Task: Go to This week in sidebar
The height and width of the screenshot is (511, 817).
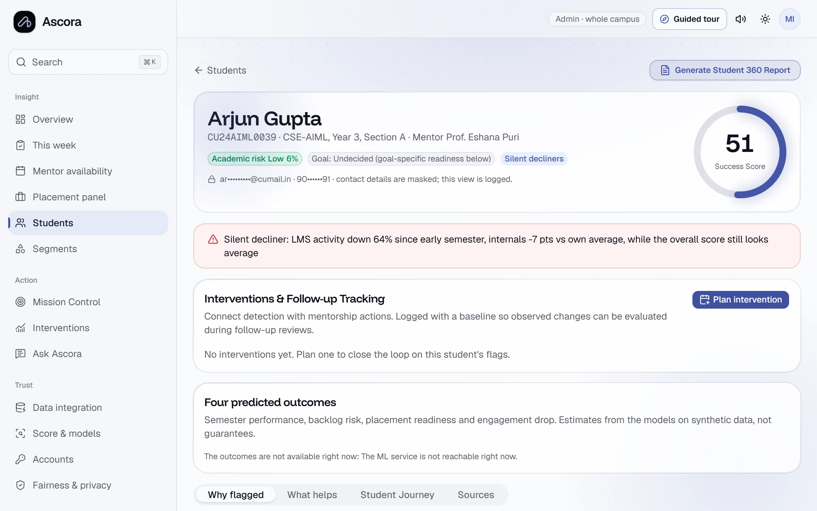Action: (88, 145)
